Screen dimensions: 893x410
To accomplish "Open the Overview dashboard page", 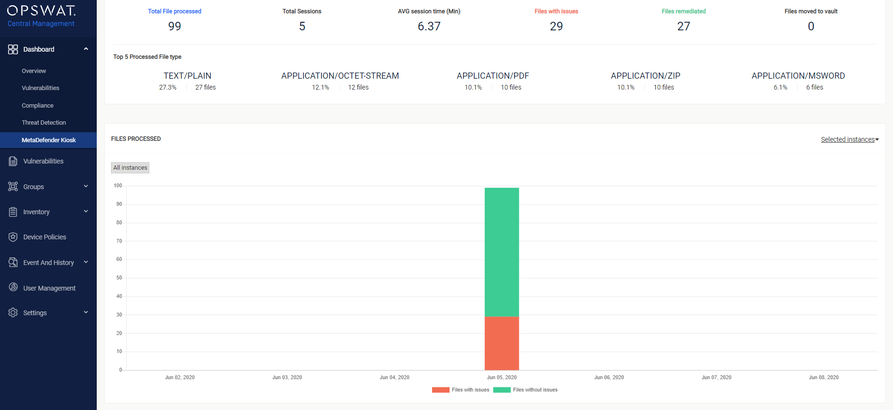I will click(34, 71).
